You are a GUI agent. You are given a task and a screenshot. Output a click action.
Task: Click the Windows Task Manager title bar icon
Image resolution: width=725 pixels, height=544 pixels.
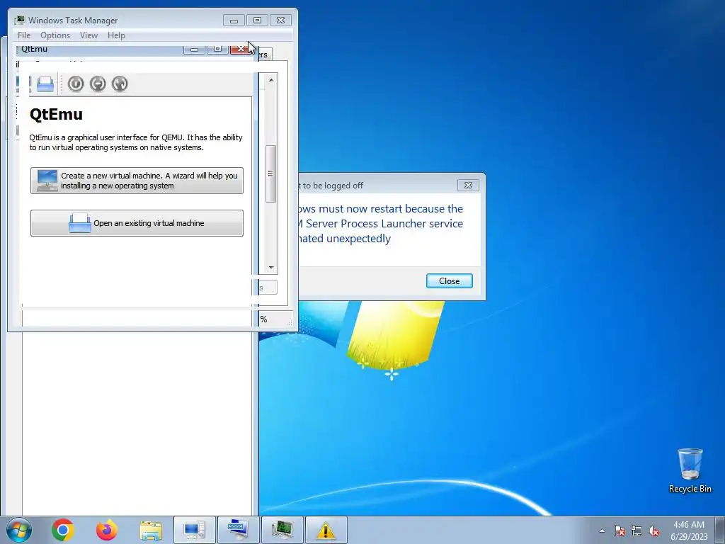[20, 21]
